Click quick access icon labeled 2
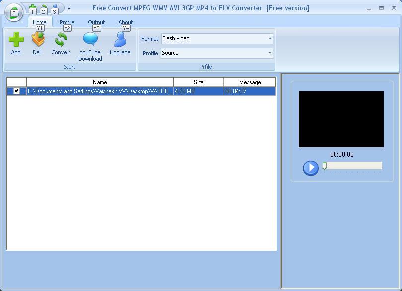Image resolution: width=402 pixels, height=291 pixels. point(44,9)
